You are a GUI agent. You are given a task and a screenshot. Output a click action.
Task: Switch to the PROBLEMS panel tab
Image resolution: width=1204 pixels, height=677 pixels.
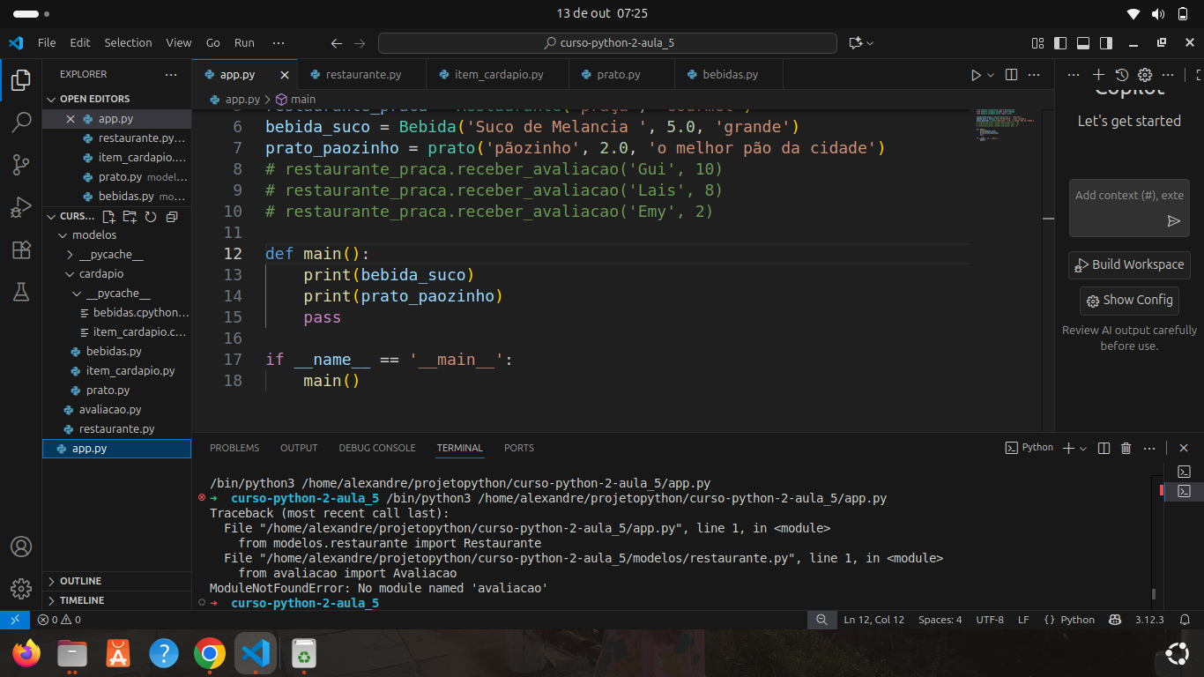click(x=234, y=448)
